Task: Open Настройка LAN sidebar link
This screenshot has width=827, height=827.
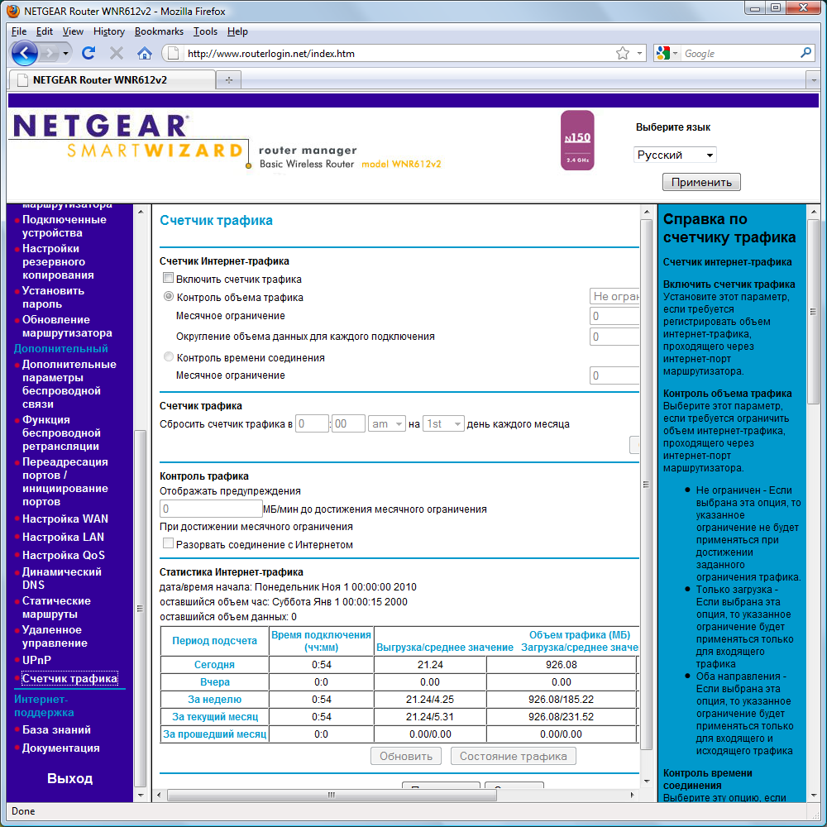Action: (63, 537)
